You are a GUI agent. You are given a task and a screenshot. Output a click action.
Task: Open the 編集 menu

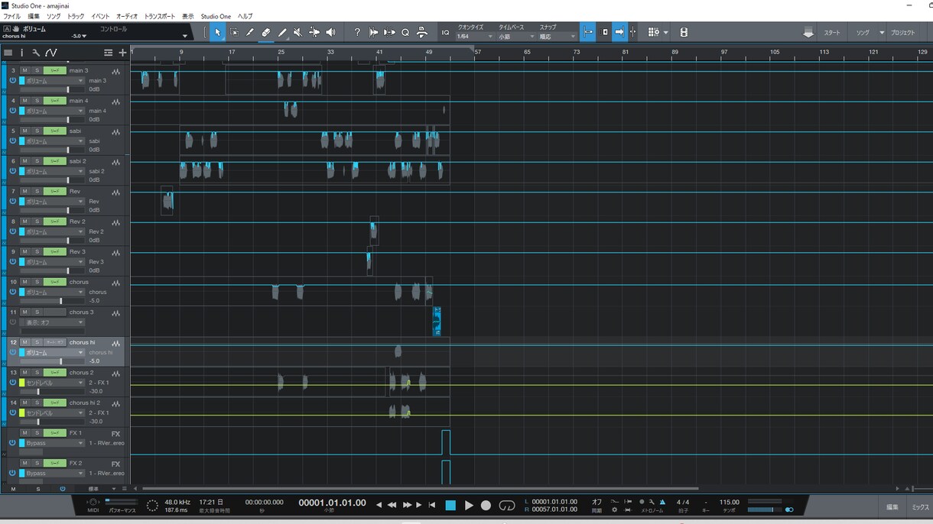pos(34,16)
